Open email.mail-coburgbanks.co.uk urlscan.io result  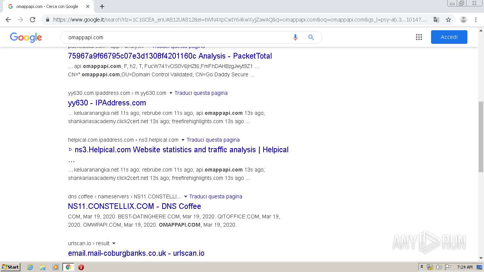(x=136, y=253)
